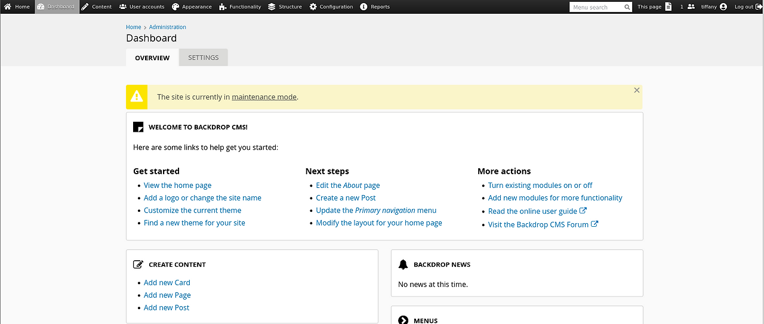This screenshot has width=764, height=324.
Task: Open the Content menu
Action: pyautogui.click(x=97, y=7)
